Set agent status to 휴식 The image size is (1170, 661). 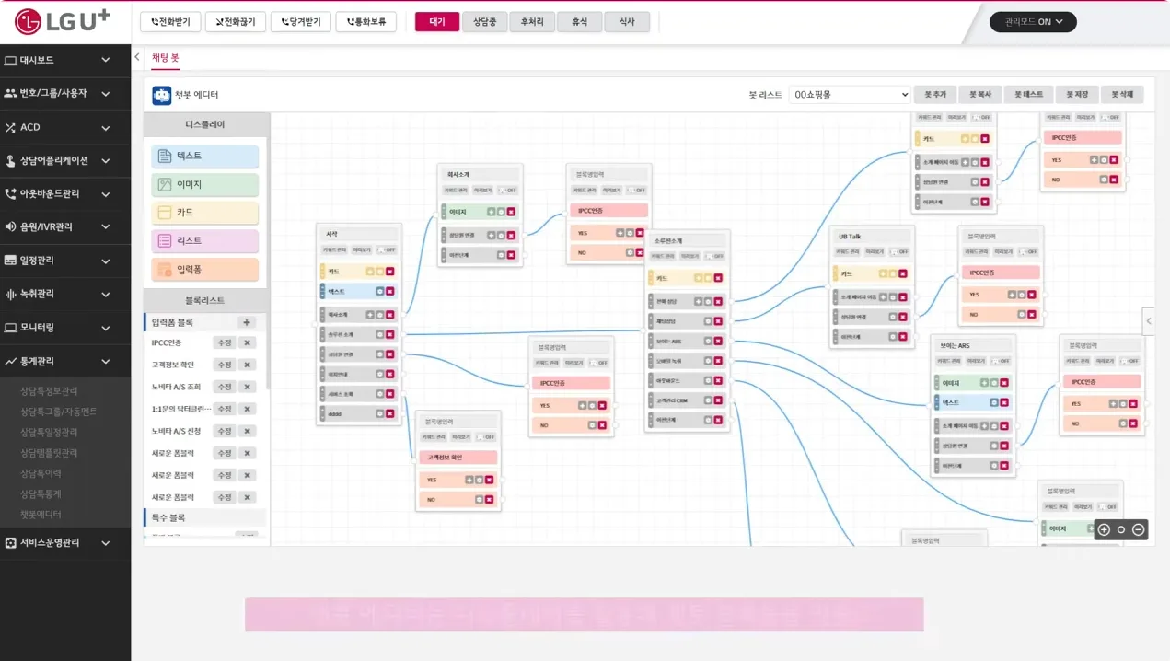(x=579, y=21)
